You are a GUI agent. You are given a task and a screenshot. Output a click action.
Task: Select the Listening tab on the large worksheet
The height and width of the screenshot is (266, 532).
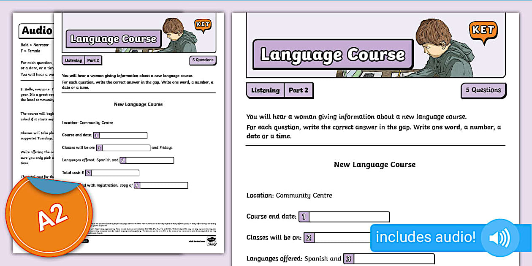[x=265, y=90]
